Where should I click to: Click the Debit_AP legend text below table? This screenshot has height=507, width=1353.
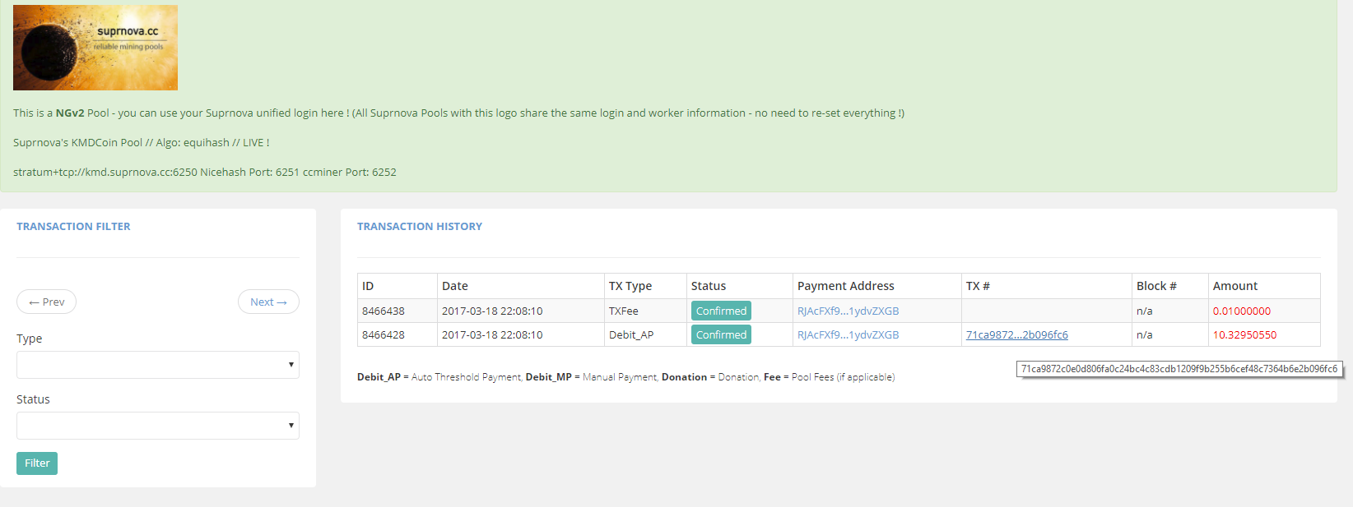click(625, 377)
